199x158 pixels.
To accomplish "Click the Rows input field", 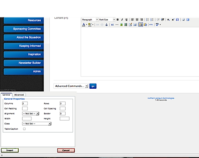I will click(x=62, y=103).
